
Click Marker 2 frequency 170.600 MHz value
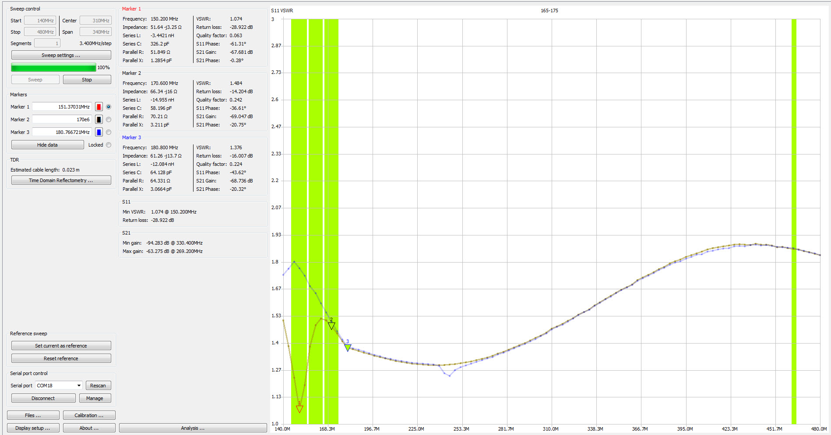pos(164,83)
